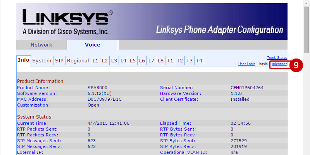Switch to the Info tab
Viewport: 310px width, 155px height.
(24, 60)
